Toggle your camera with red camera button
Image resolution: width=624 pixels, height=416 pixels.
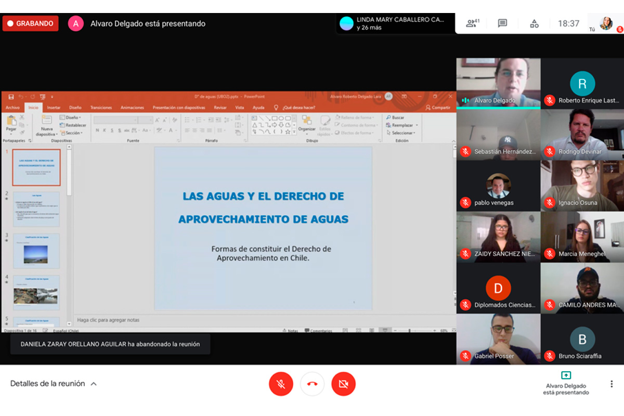point(343,384)
